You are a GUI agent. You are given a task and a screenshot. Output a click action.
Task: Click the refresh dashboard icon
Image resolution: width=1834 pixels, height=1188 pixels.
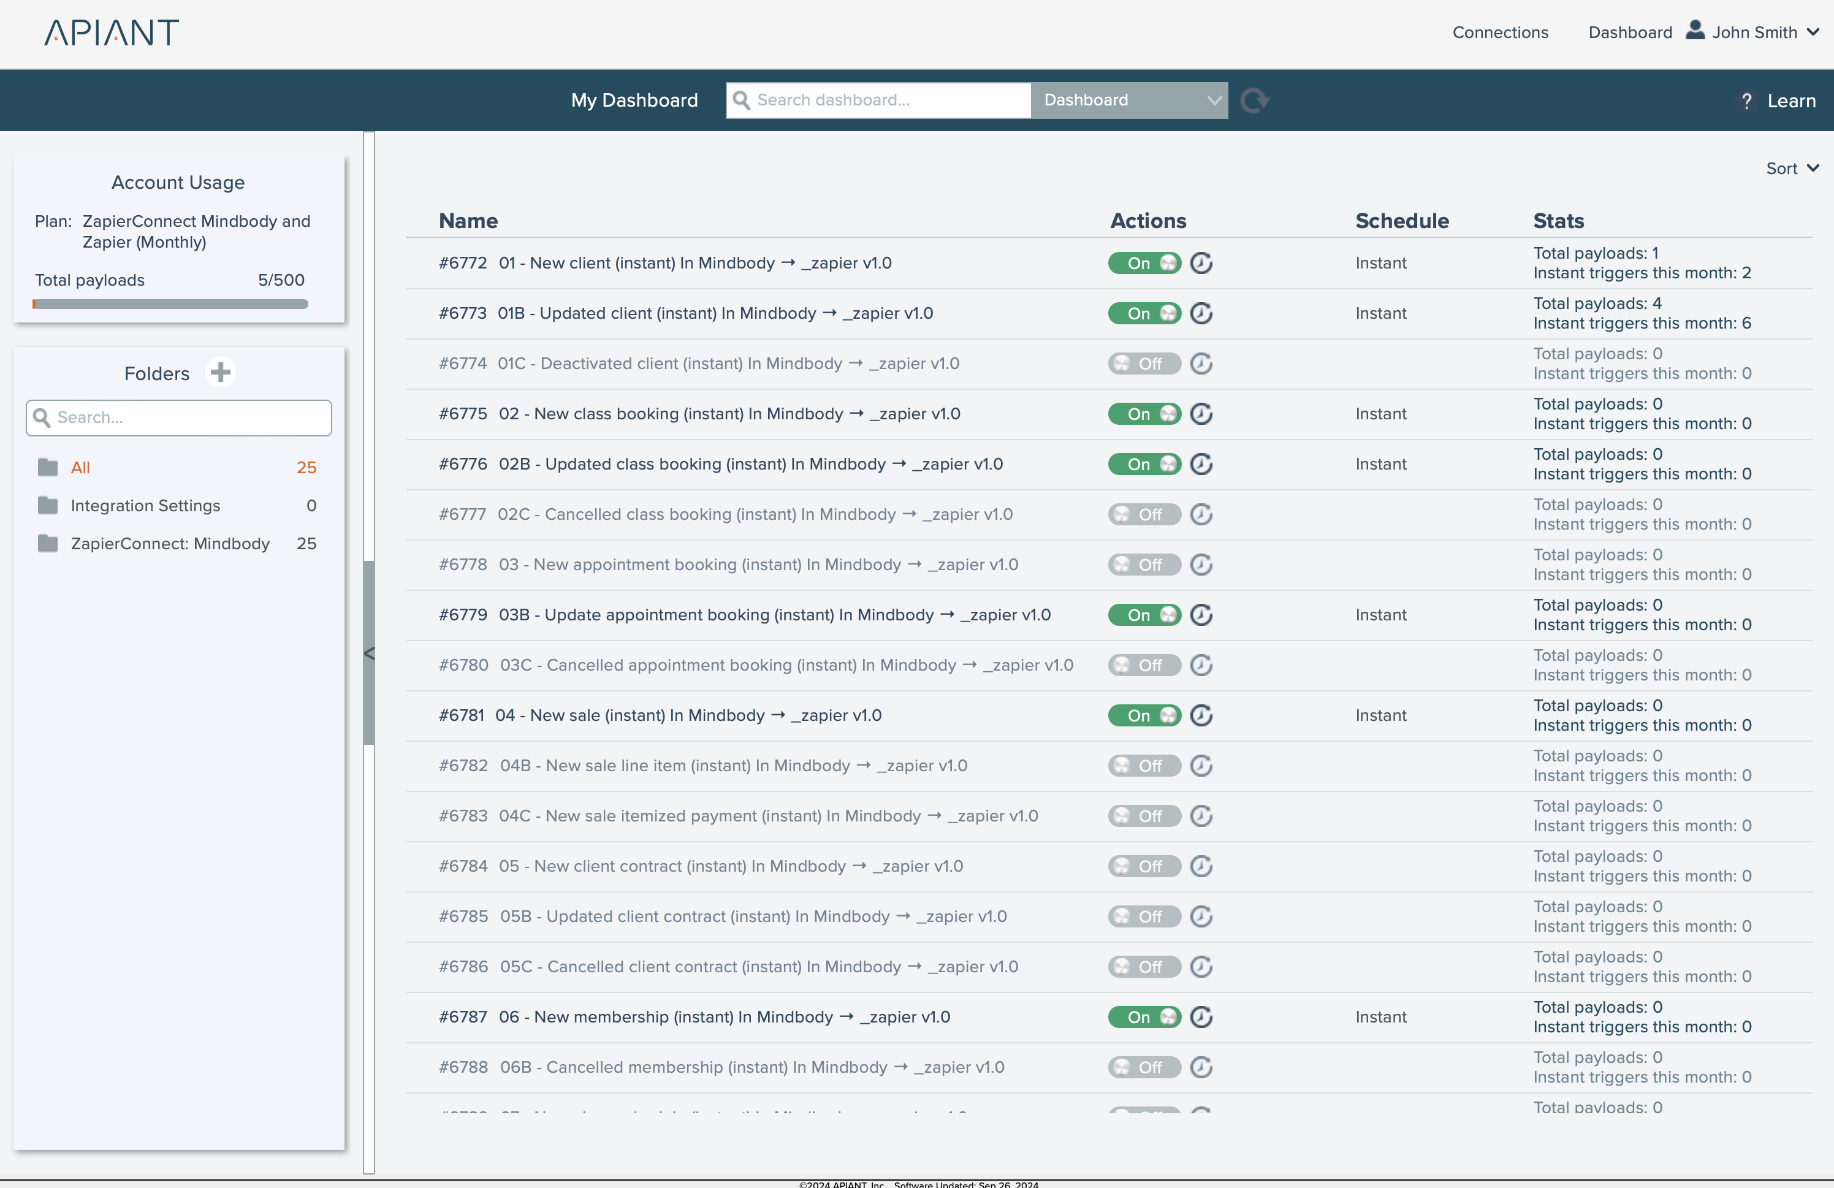(x=1255, y=100)
